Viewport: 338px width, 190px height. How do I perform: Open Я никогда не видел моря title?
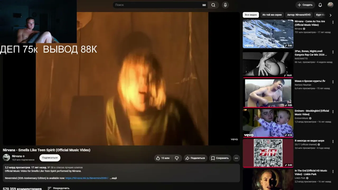click(309, 141)
